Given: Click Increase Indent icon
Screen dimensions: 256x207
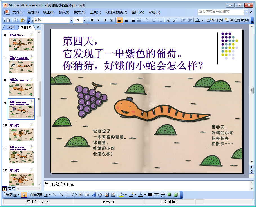Looking at the screenshot, I should pyautogui.click(x=190, y=20).
